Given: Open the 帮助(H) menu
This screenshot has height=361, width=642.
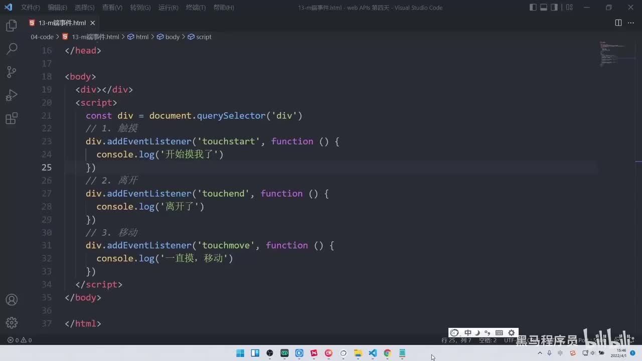Looking at the screenshot, I should tap(224, 8).
